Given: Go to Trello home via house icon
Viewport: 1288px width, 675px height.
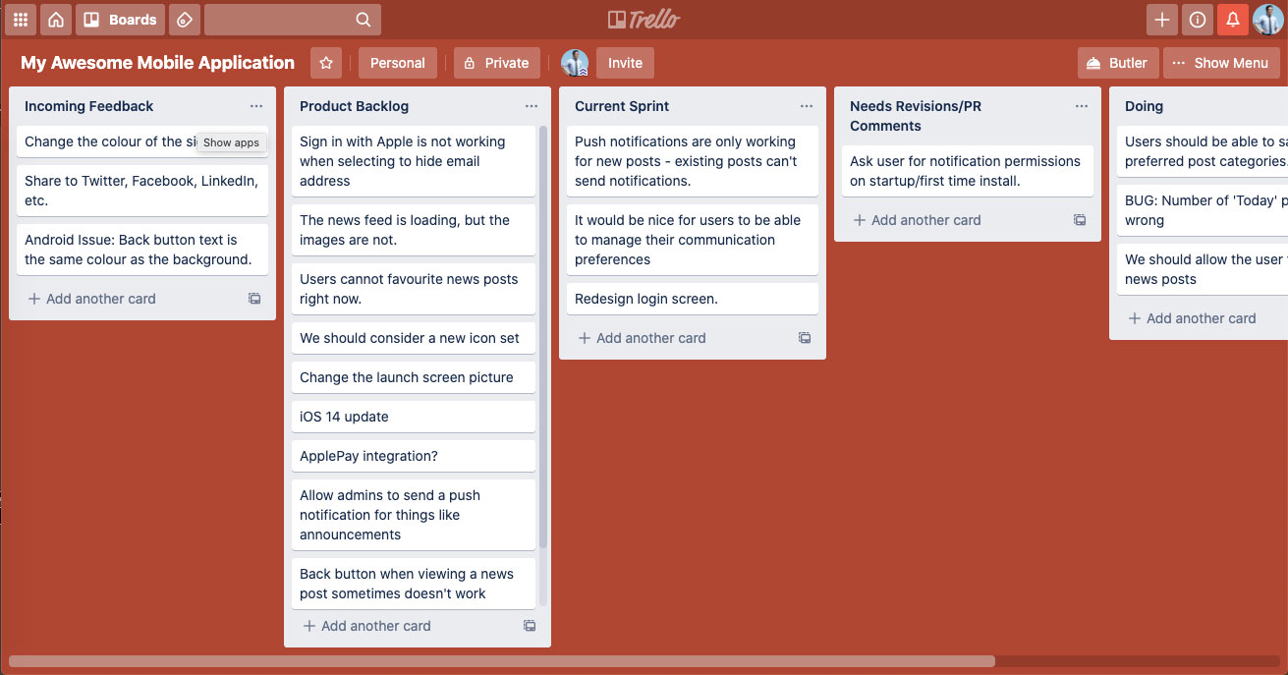Looking at the screenshot, I should tap(57, 20).
